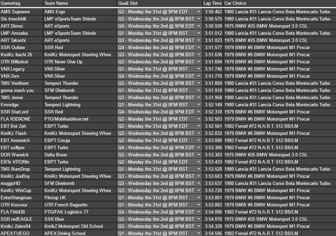This screenshot has height=236, width=336.
Task: Open Quali Slot dropdown for DOR Warwick
Action: click(x=199, y=155)
